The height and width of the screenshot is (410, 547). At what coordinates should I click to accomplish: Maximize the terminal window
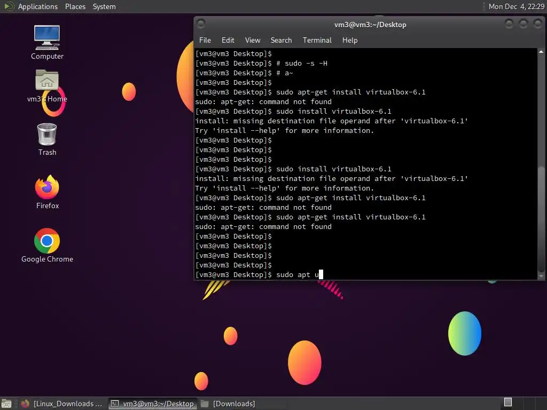point(523,23)
